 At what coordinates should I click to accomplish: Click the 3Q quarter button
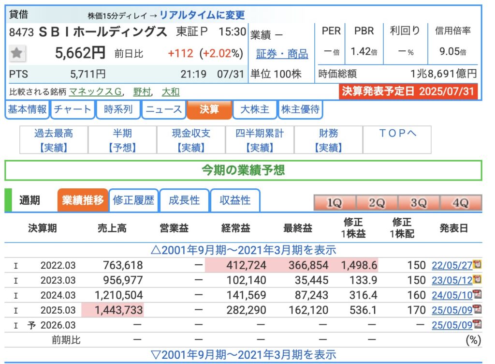pyautogui.click(x=419, y=203)
